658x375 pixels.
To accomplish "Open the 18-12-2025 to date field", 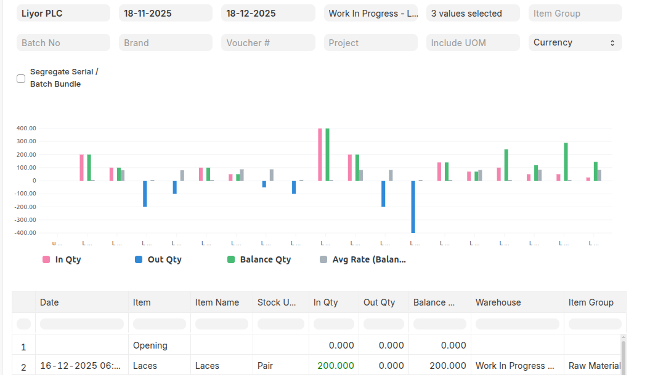I will tap(267, 14).
